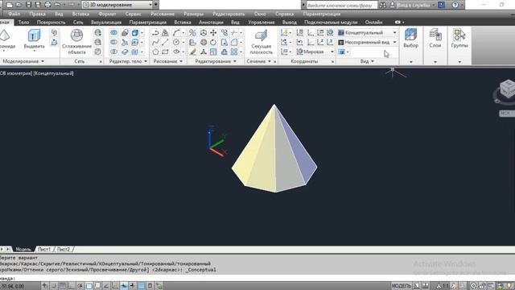Select the Line tool in the Рисование panel
The width and height of the screenshot is (515, 290).
point(165,42)
